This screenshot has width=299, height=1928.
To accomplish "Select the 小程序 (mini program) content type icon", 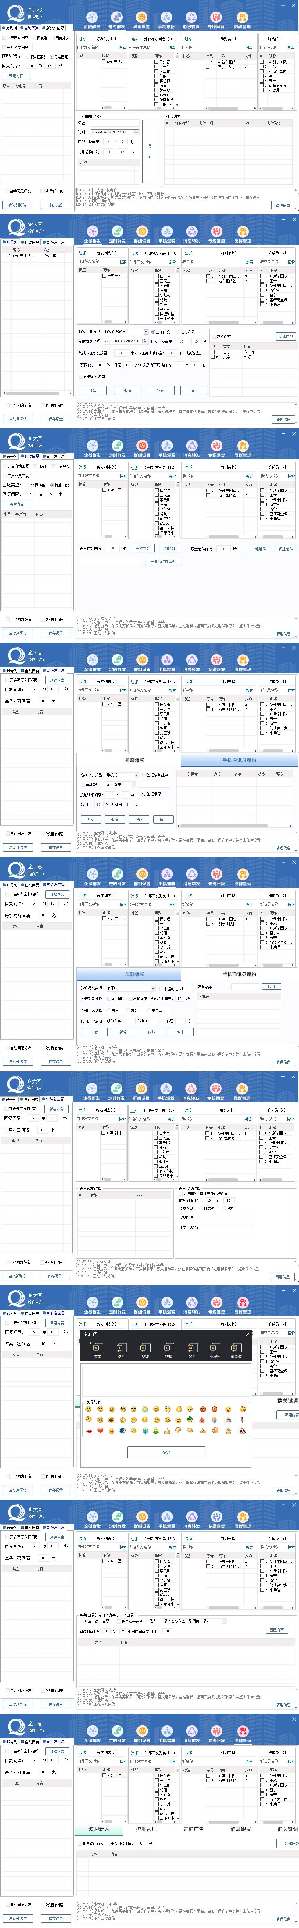I will 214,1348.
